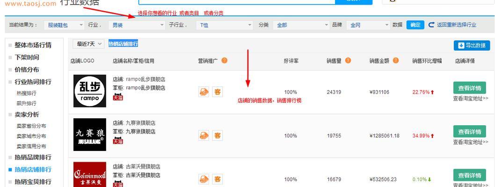The height and width of the screenshot is (187, 495).
Task: Select 热销宝贝排行 in the sidebar
Action: click(33, 182)
